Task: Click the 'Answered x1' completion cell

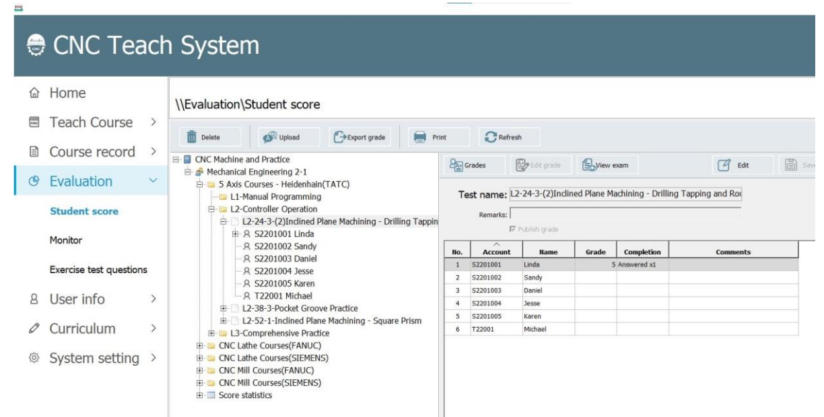Action: [642, 265]
